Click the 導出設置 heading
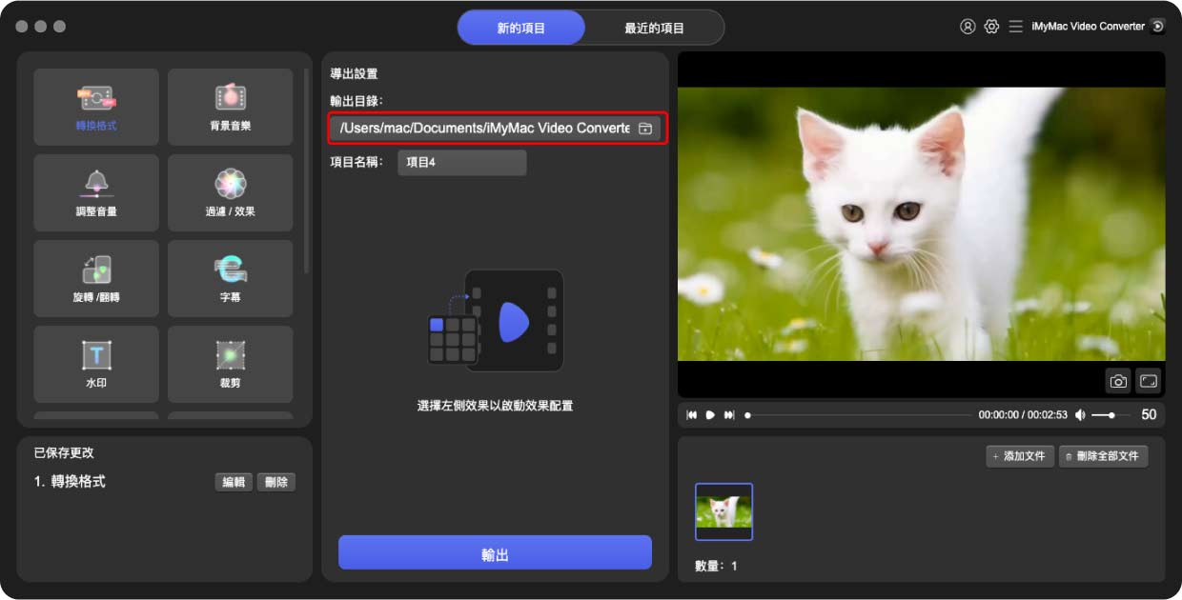 click(x=355, y=73)
